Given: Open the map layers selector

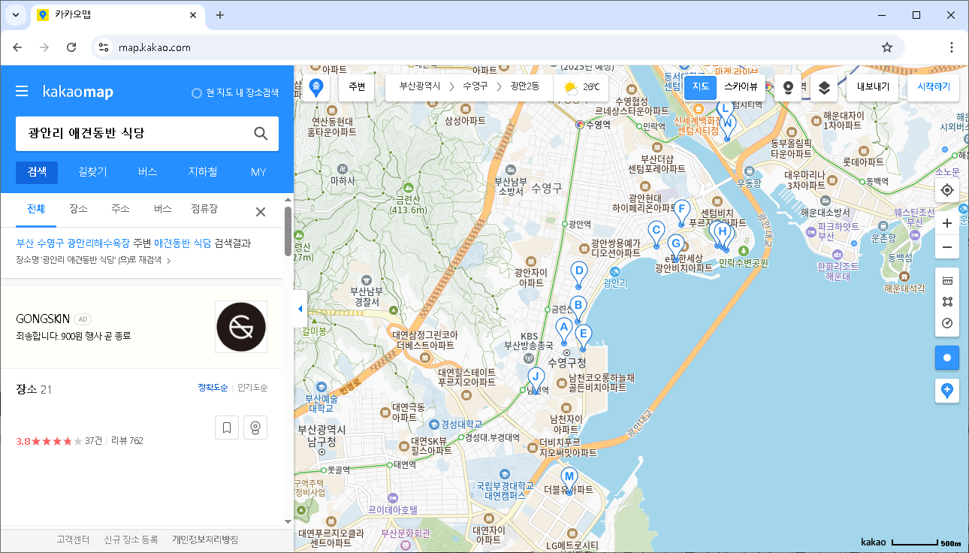Looking at the screenshot, I should click(824, 87).
